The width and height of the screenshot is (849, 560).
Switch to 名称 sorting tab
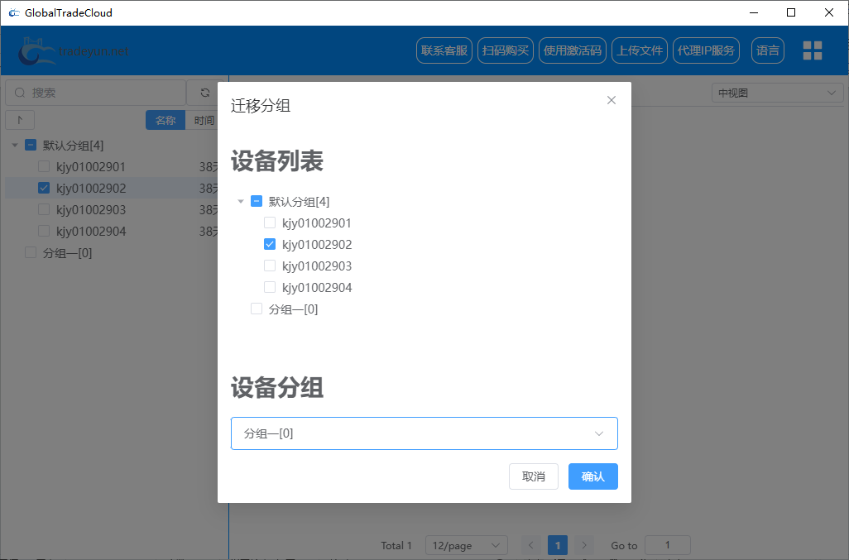coord(165,119)
